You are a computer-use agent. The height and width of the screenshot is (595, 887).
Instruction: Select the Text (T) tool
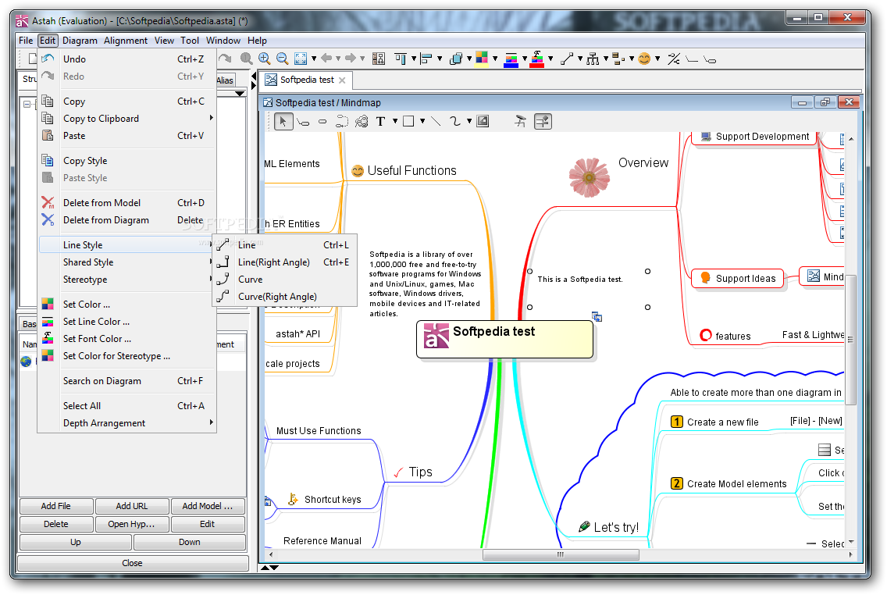[381, 122]
